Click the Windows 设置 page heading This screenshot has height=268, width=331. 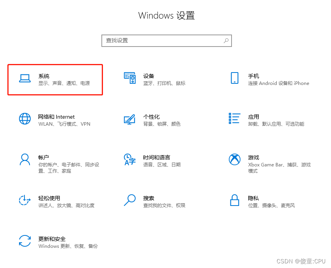167,16
